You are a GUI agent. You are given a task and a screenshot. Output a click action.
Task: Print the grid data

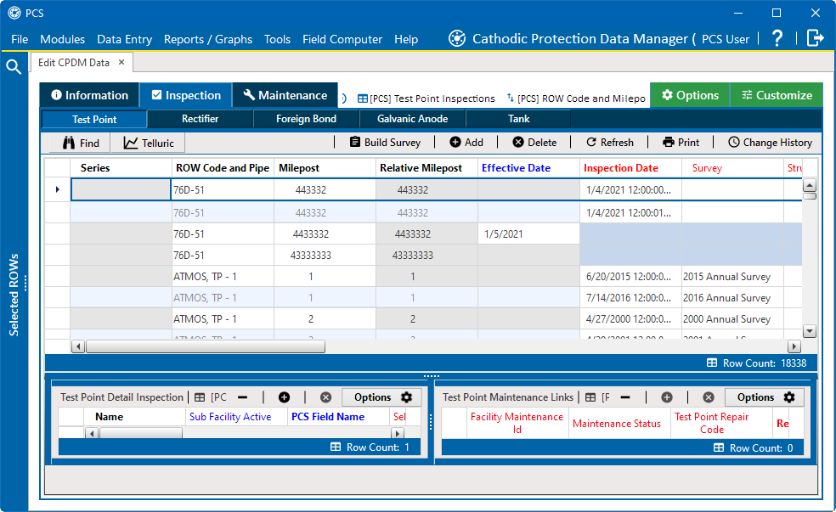[681, 143]
